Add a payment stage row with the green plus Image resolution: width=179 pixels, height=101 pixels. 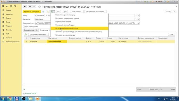tap(25, 34)
